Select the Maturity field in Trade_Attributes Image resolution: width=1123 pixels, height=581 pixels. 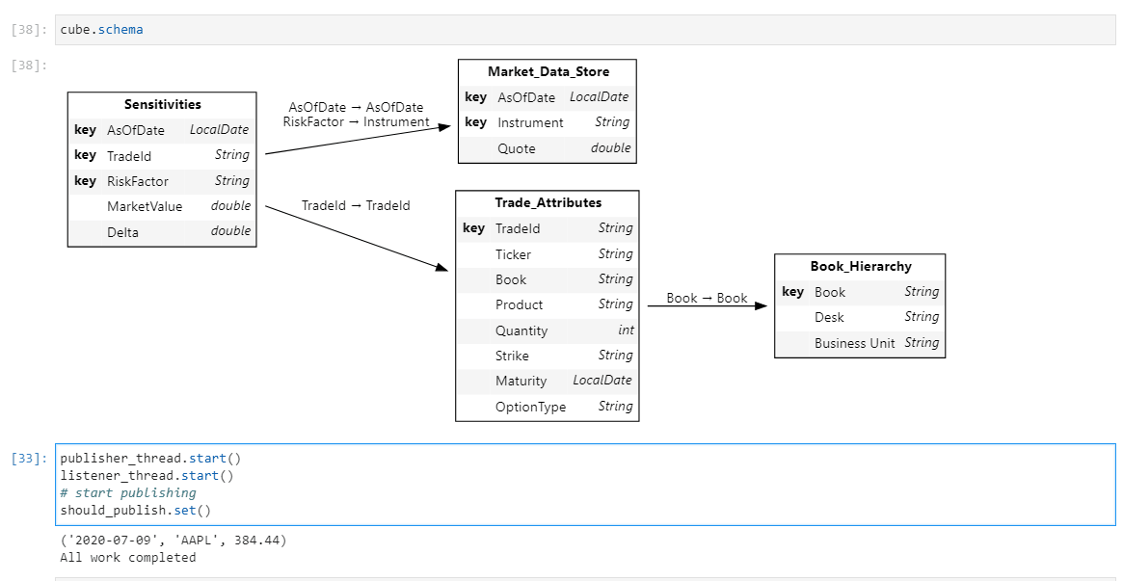pyautogui.click(x=521, y=381)
